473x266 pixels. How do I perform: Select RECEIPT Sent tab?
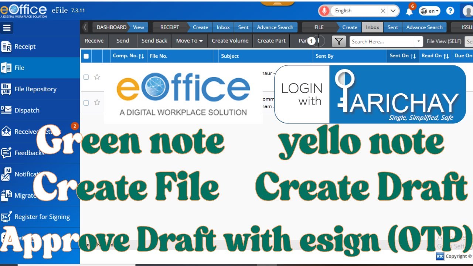click(244, 27)
